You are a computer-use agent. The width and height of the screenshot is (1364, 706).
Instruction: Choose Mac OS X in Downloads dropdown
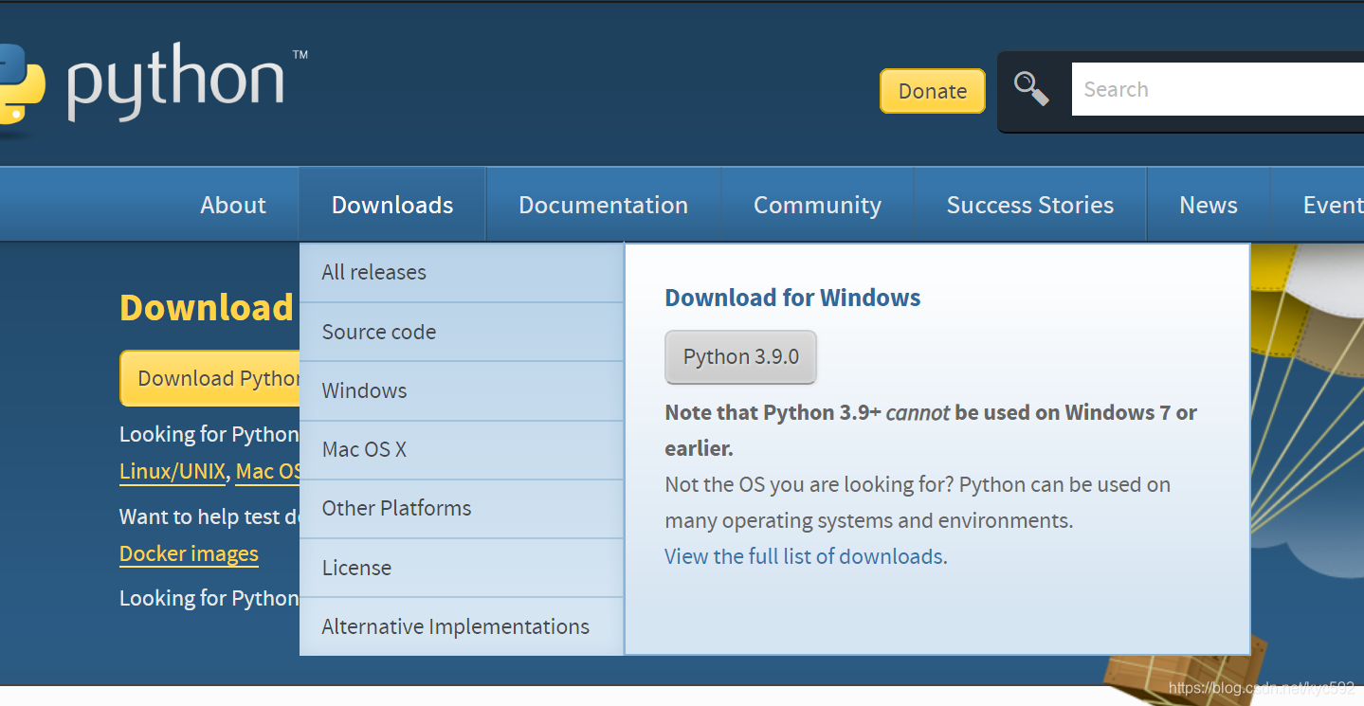[x=462, y=450]
